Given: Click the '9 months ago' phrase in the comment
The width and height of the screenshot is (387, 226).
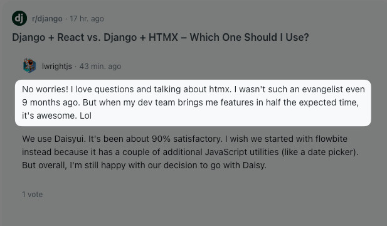Looking at the screenshot, I should click(51, 102).
